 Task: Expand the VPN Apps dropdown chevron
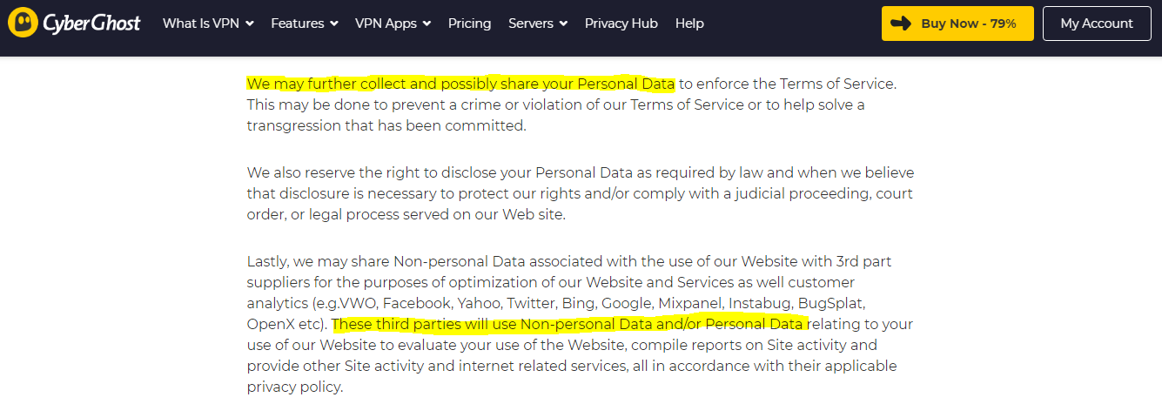(427, 24)
